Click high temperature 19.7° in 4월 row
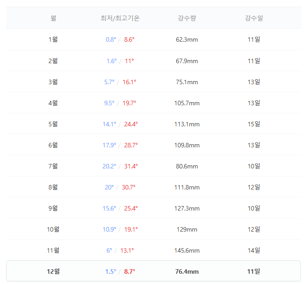This screenshot has height=284, width=307. [x=129, y=103]
